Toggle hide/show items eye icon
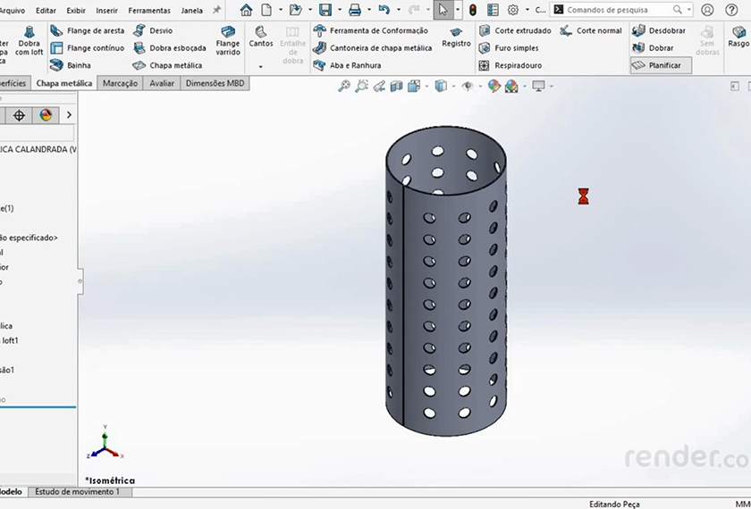751x509 pixels. [467, 87]
